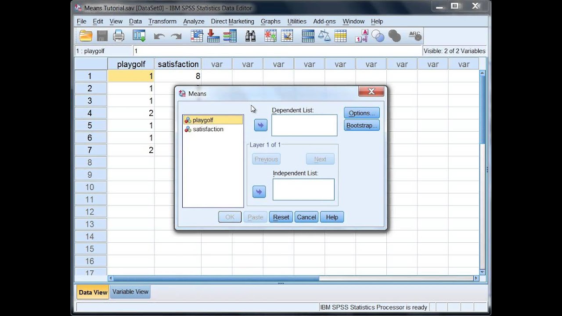Click the Insert variable icon
This screenshot has height=316, width=562.
tap(287, 36)
